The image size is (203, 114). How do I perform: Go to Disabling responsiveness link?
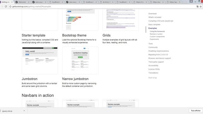159,51
